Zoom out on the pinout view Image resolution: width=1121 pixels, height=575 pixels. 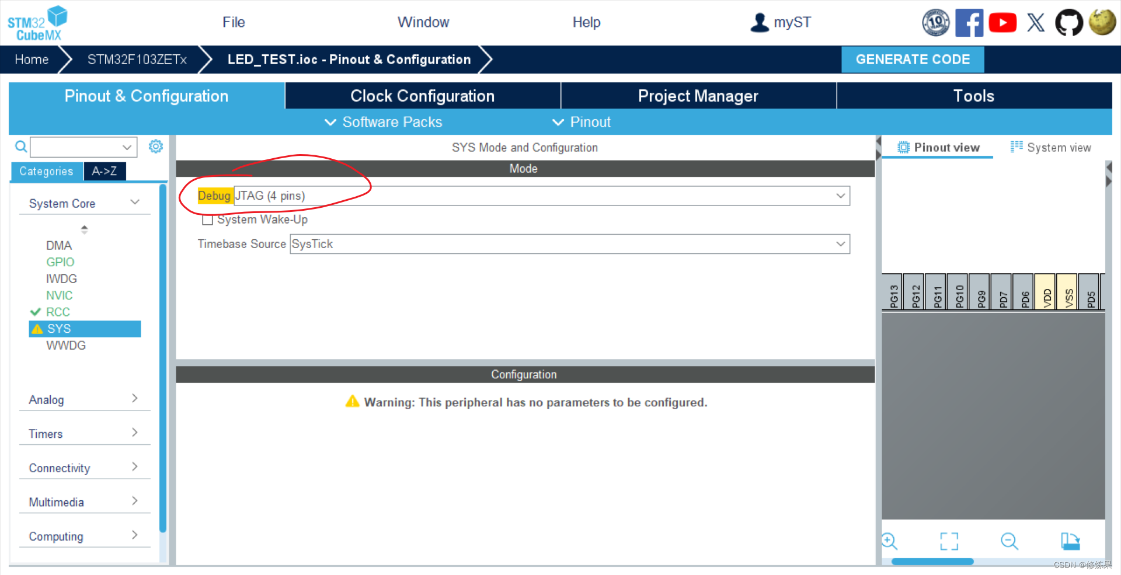tap(1009, 541)
